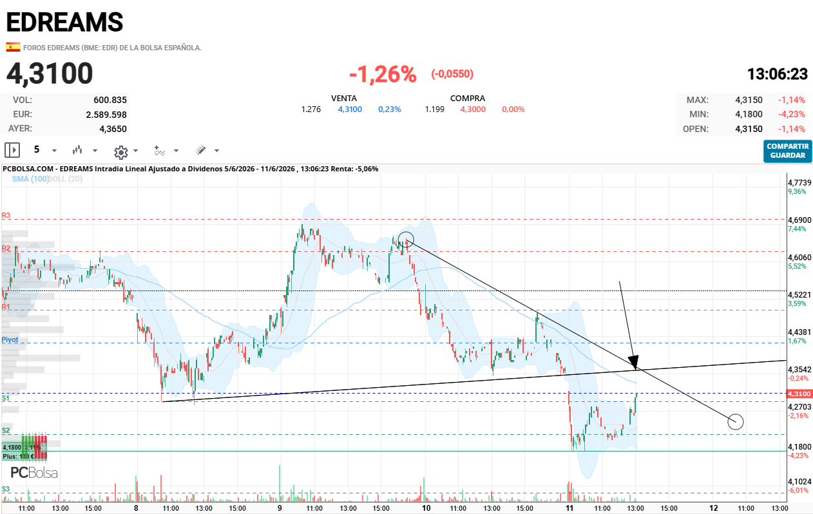Image resolution: width=813 pixels, height=514 pixels.
Task: Click the date label 10 on time axis
Action: pos(426,508)
